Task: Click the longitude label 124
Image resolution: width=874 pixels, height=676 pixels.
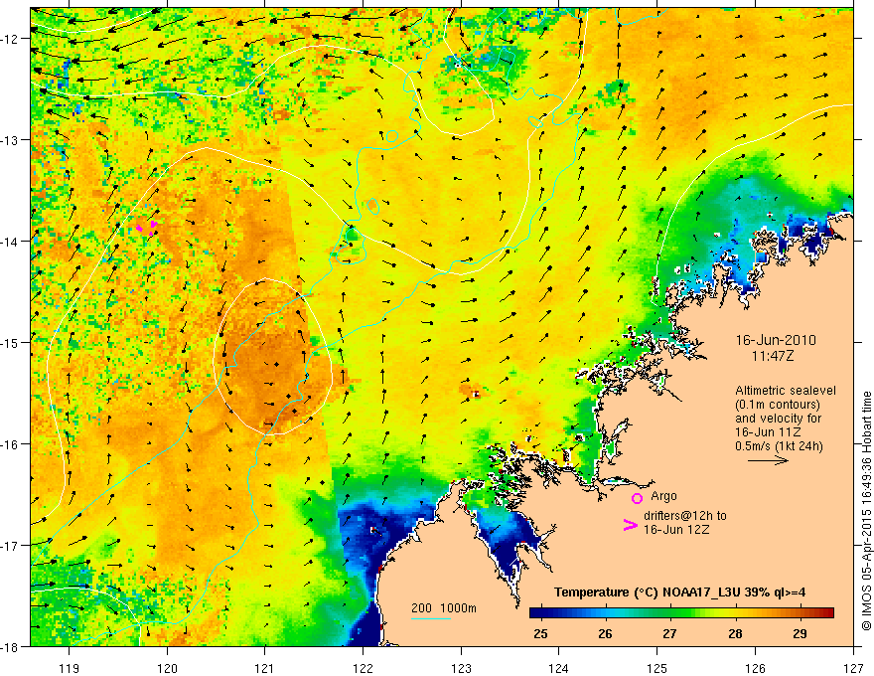Action: [559, 668]
